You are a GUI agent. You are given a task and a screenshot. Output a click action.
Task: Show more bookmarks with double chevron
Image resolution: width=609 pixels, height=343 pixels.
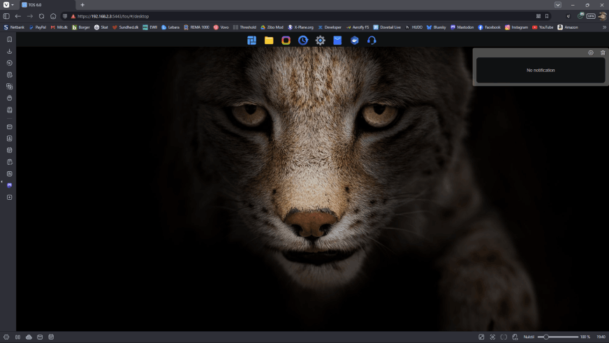tap(604, 27)
